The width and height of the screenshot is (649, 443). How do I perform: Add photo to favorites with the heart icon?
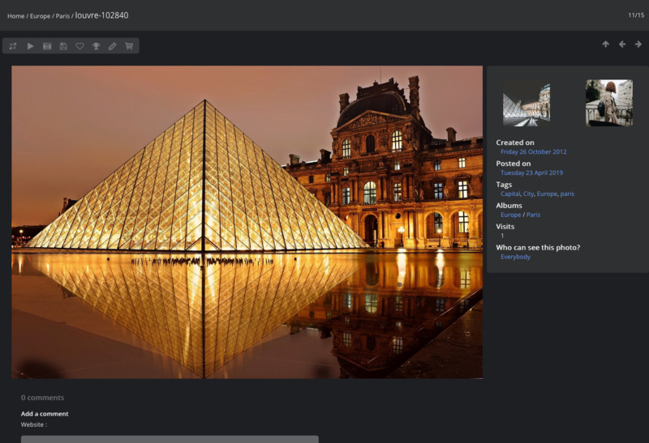[x=80, y=46]
